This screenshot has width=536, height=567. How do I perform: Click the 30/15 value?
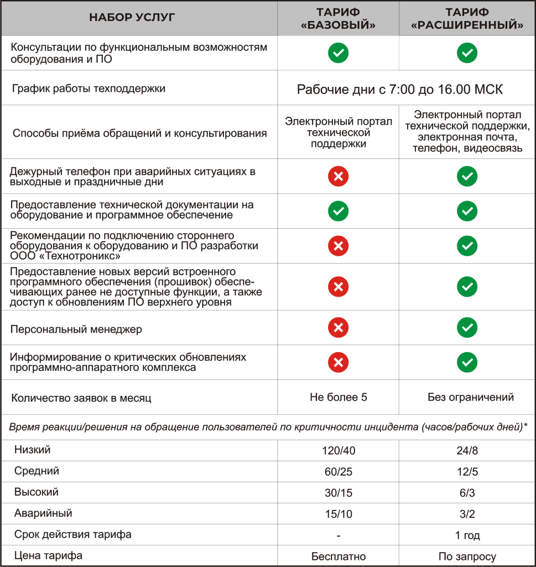coord(339,493)
